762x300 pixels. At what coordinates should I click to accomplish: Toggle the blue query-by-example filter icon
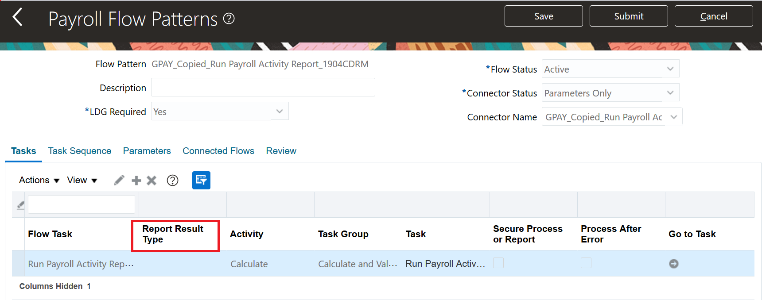(201, 180)
